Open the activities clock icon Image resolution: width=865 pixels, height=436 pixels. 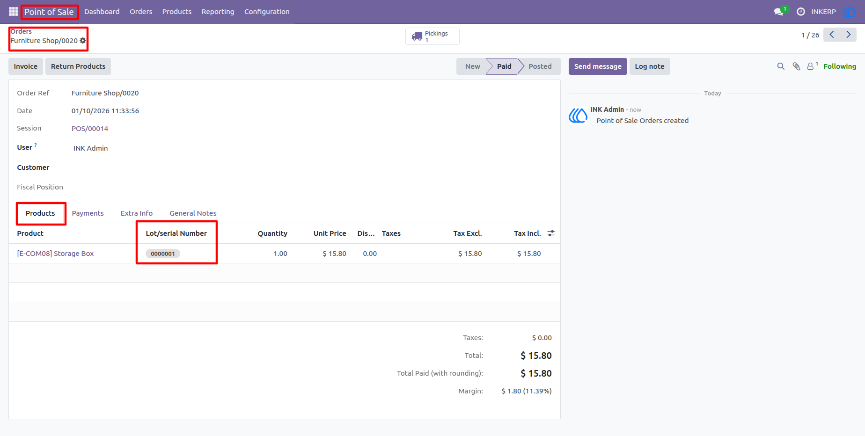pos(801,12)
